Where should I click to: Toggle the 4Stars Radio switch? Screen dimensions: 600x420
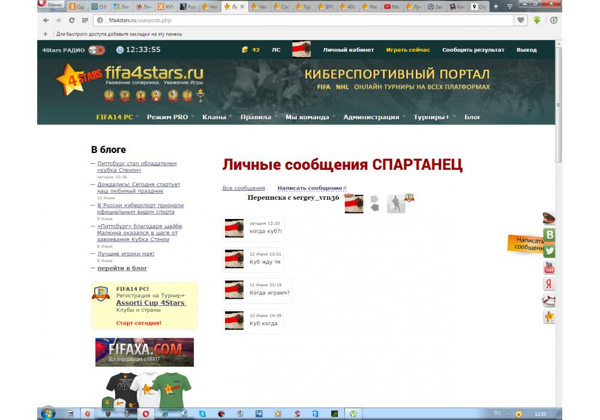[96, 50]
